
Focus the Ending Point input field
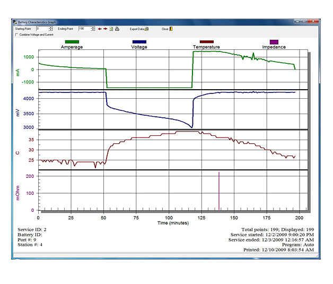tap(84, 29)
